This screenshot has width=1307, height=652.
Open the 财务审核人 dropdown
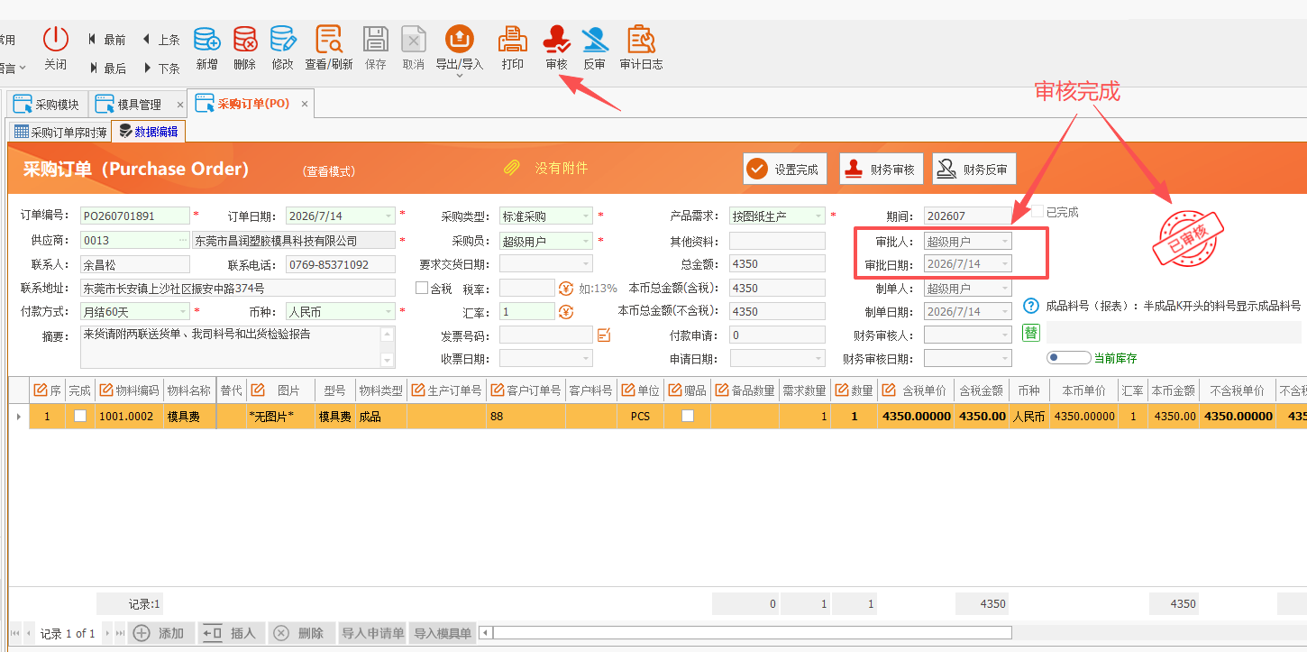(x=1006, y=335)
